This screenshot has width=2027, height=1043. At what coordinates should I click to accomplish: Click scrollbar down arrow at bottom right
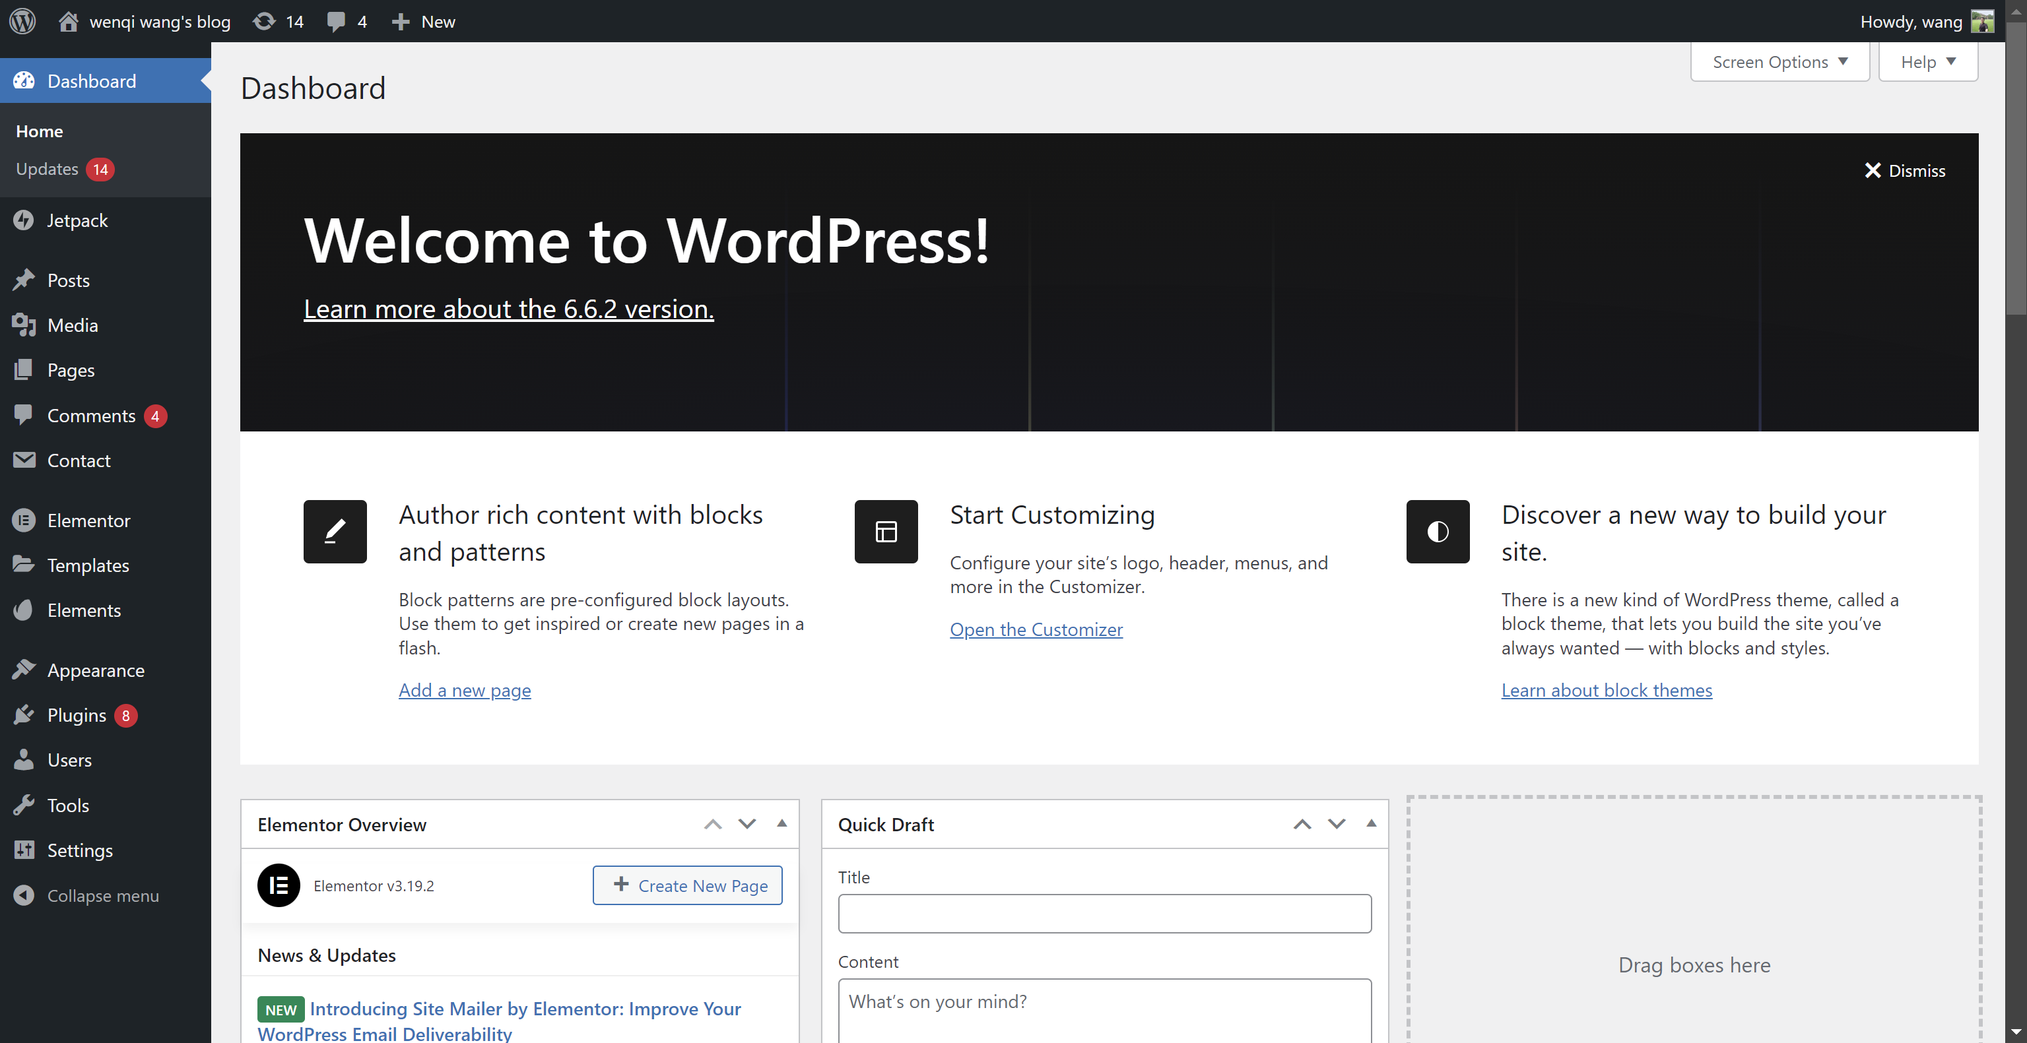tap(2015, 1032)
